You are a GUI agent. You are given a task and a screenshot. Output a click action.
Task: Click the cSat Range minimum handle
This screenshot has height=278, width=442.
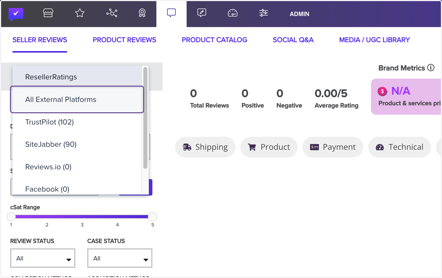(11, 216)
